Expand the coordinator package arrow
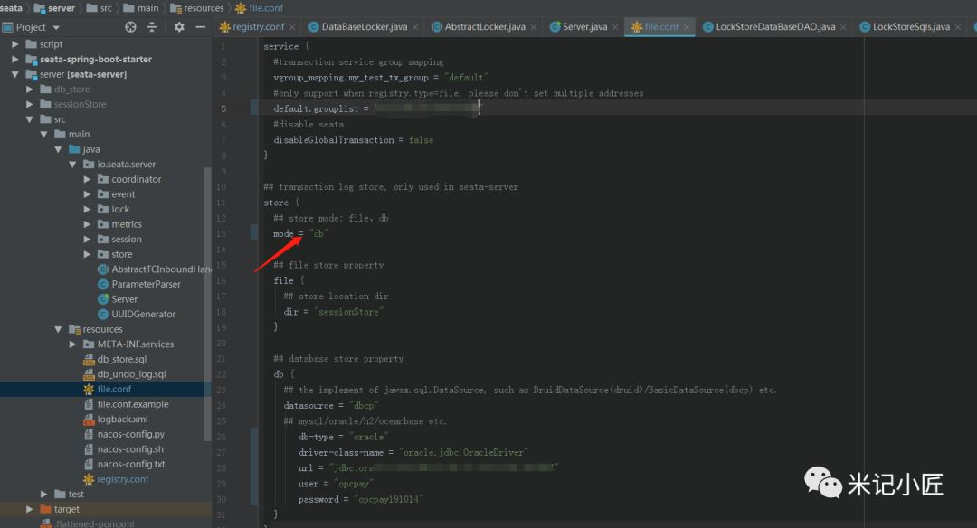Screen dimensions: 977x528 click(87, 179)
